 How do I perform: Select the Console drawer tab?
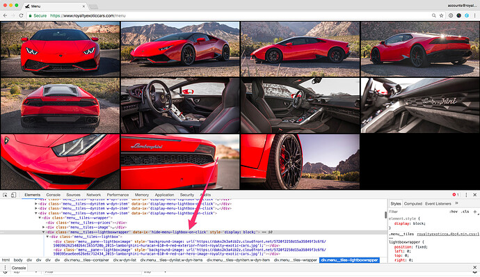[x=19, y=268]
